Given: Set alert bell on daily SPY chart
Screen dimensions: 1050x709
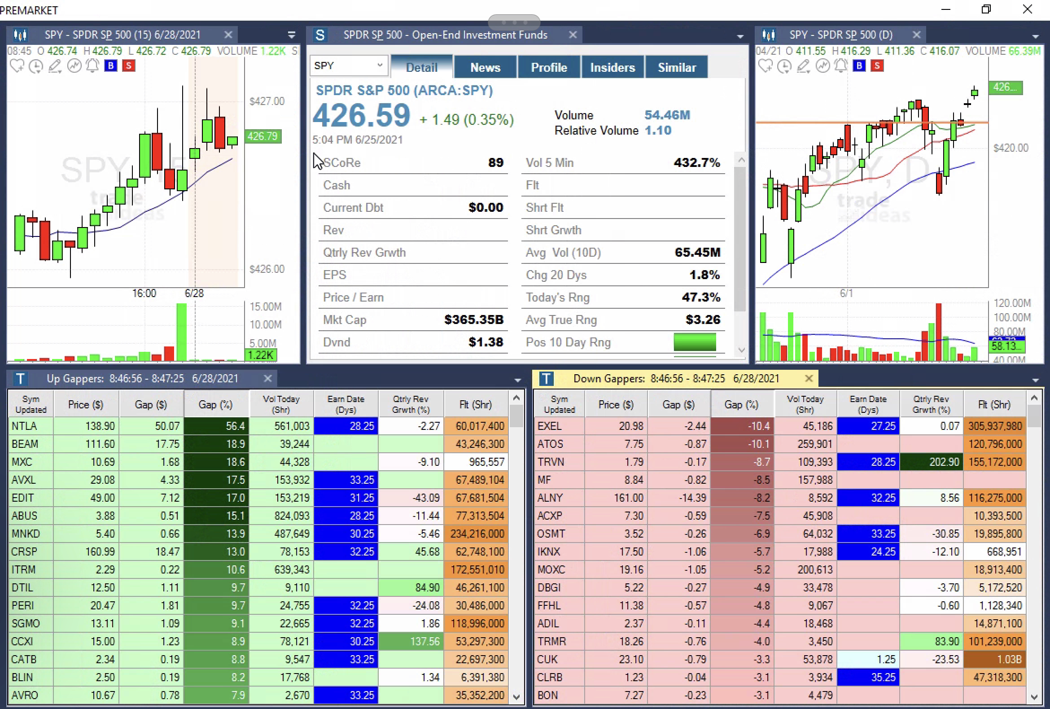Looking at the screenshot, I should coord(841,66).
